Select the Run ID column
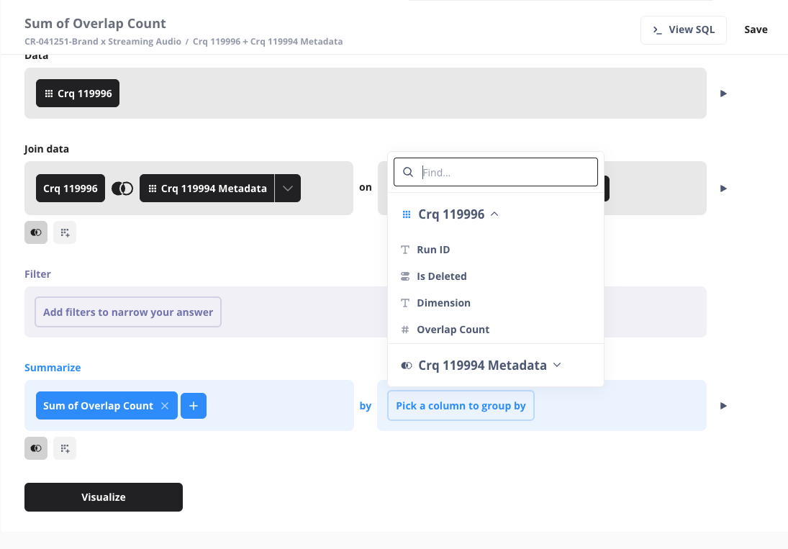 click(433, 250)
